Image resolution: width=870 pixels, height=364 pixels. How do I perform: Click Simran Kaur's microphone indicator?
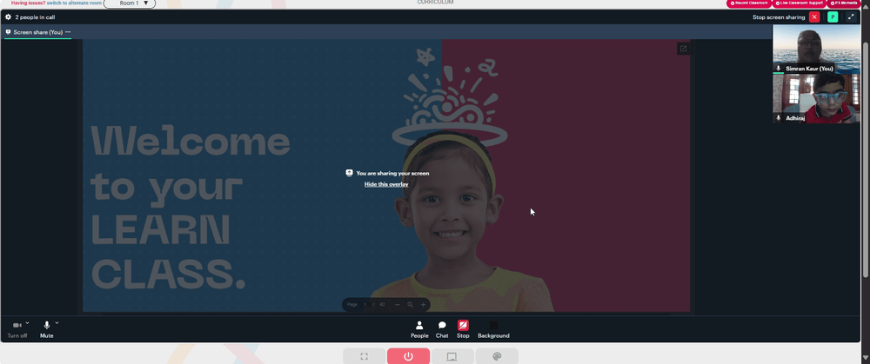coord(779,69)
